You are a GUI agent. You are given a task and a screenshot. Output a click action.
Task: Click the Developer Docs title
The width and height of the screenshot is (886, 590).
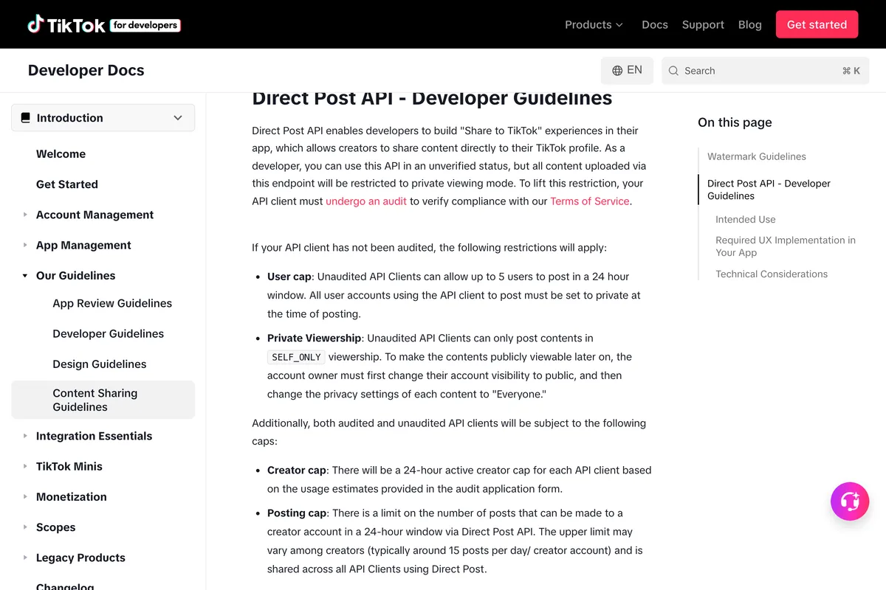[86, 71]
